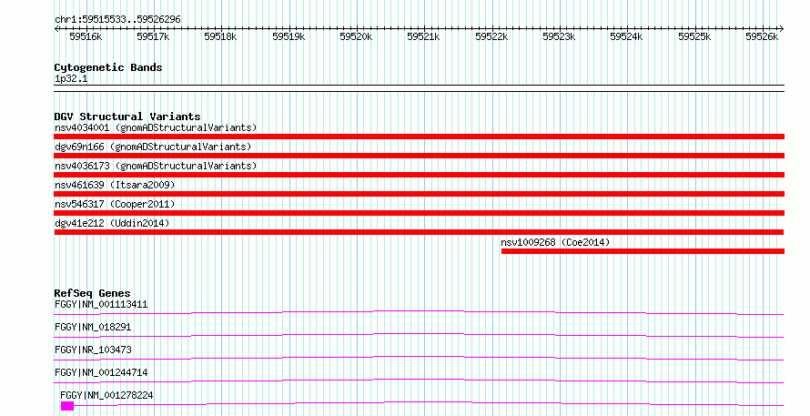Image resolution: width=810 pixels, height=416 pixels.
Task: Click the 59517k ruler position
Action: tap(153, 36)
